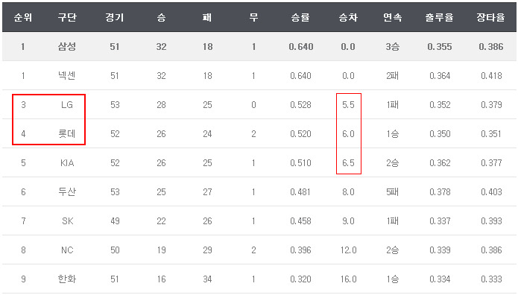518x295 pixels.
Task: Select the 두산 team name
Action: (x=67, y=192)
